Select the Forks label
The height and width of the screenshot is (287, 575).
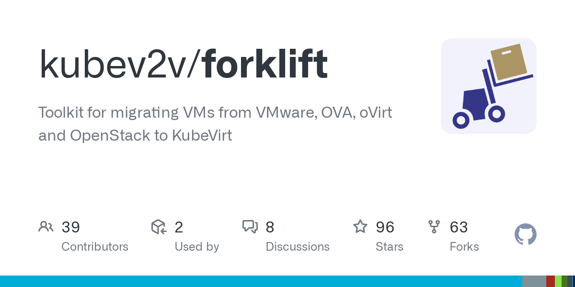click(x=464, y=247)
